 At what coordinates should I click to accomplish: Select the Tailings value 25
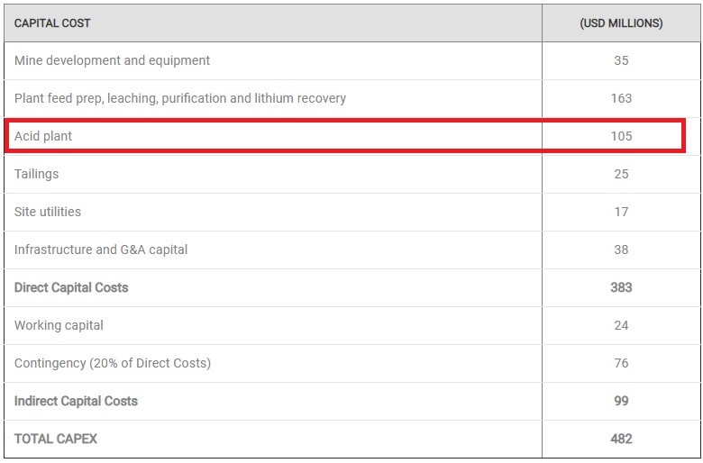coord(621,174)
